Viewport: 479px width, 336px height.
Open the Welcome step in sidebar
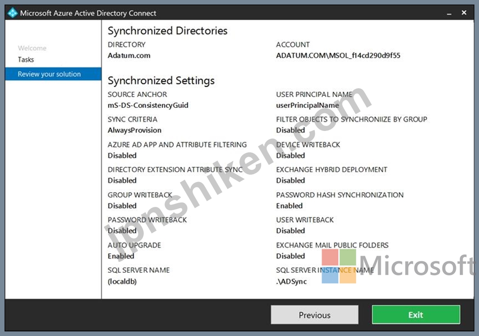pyautogui.click(x=32, y=48)
